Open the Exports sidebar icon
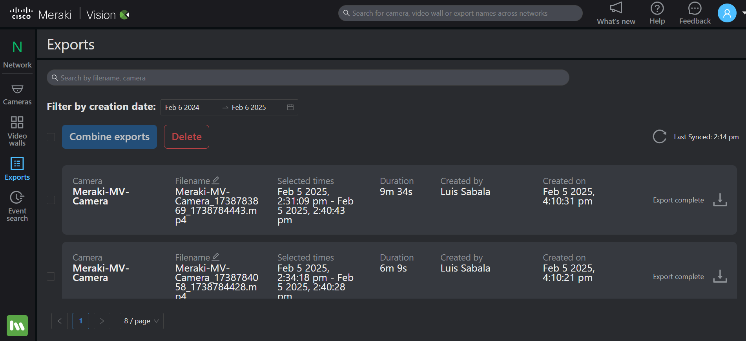This screenshot has width=746, height=341. (17, 164)
